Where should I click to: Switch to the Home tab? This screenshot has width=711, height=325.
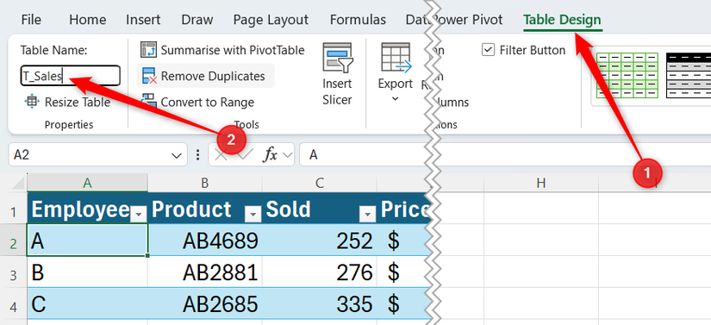tap(88, 20)
